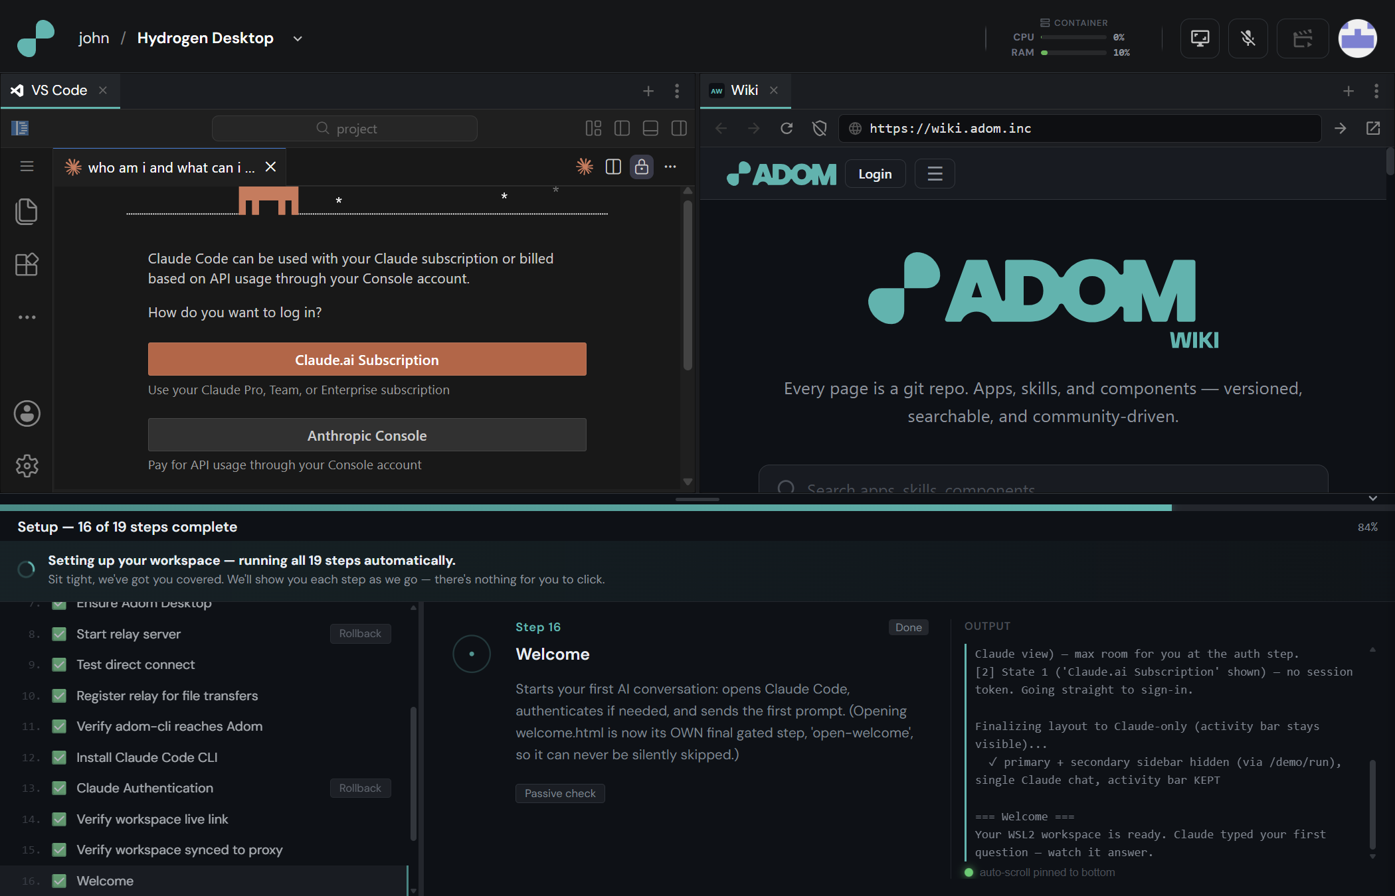The width and height of the screenshot is (1395, 896).
Task: Switch to the Wiki tab
Action: [744, 90]
